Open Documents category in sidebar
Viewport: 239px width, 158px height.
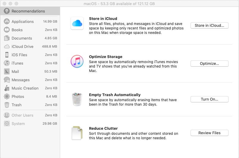coord(22,38)
